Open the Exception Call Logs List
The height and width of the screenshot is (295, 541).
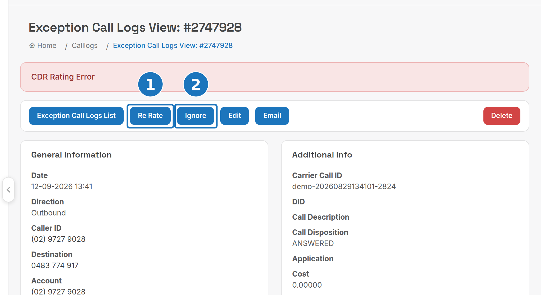click(x=76, y=116)
